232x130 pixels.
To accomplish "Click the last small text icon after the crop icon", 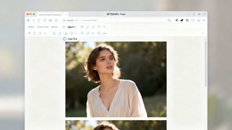I will [x=105, y=33].
